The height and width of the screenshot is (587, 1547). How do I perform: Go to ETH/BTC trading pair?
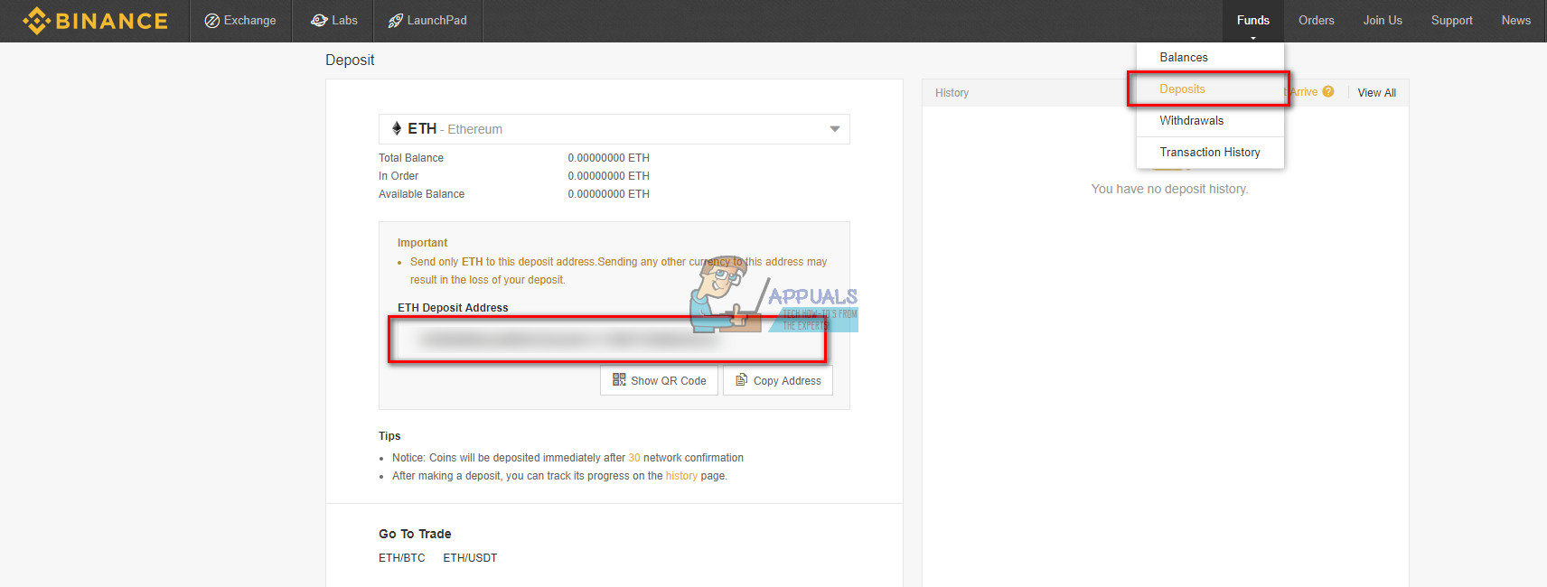(x=401, y=558)
